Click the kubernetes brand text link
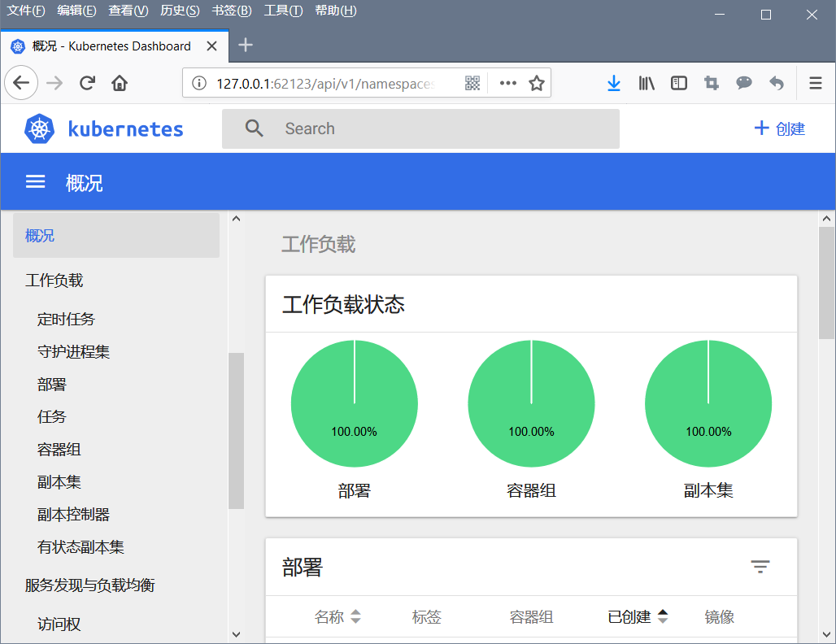836x644 pixels. [126, 129]
